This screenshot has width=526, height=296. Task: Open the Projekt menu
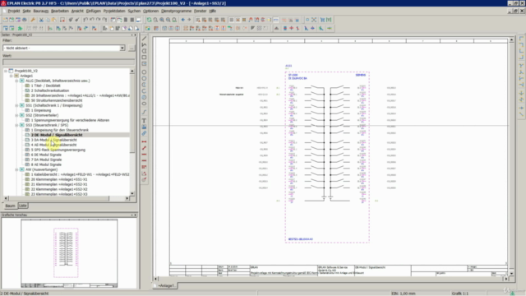pos(14,11)
